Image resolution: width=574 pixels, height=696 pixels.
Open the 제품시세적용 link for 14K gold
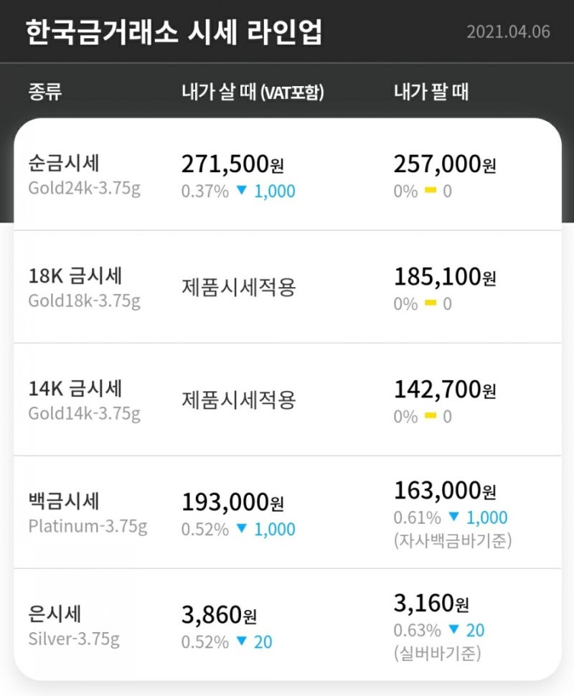click(x=239, y=400)
